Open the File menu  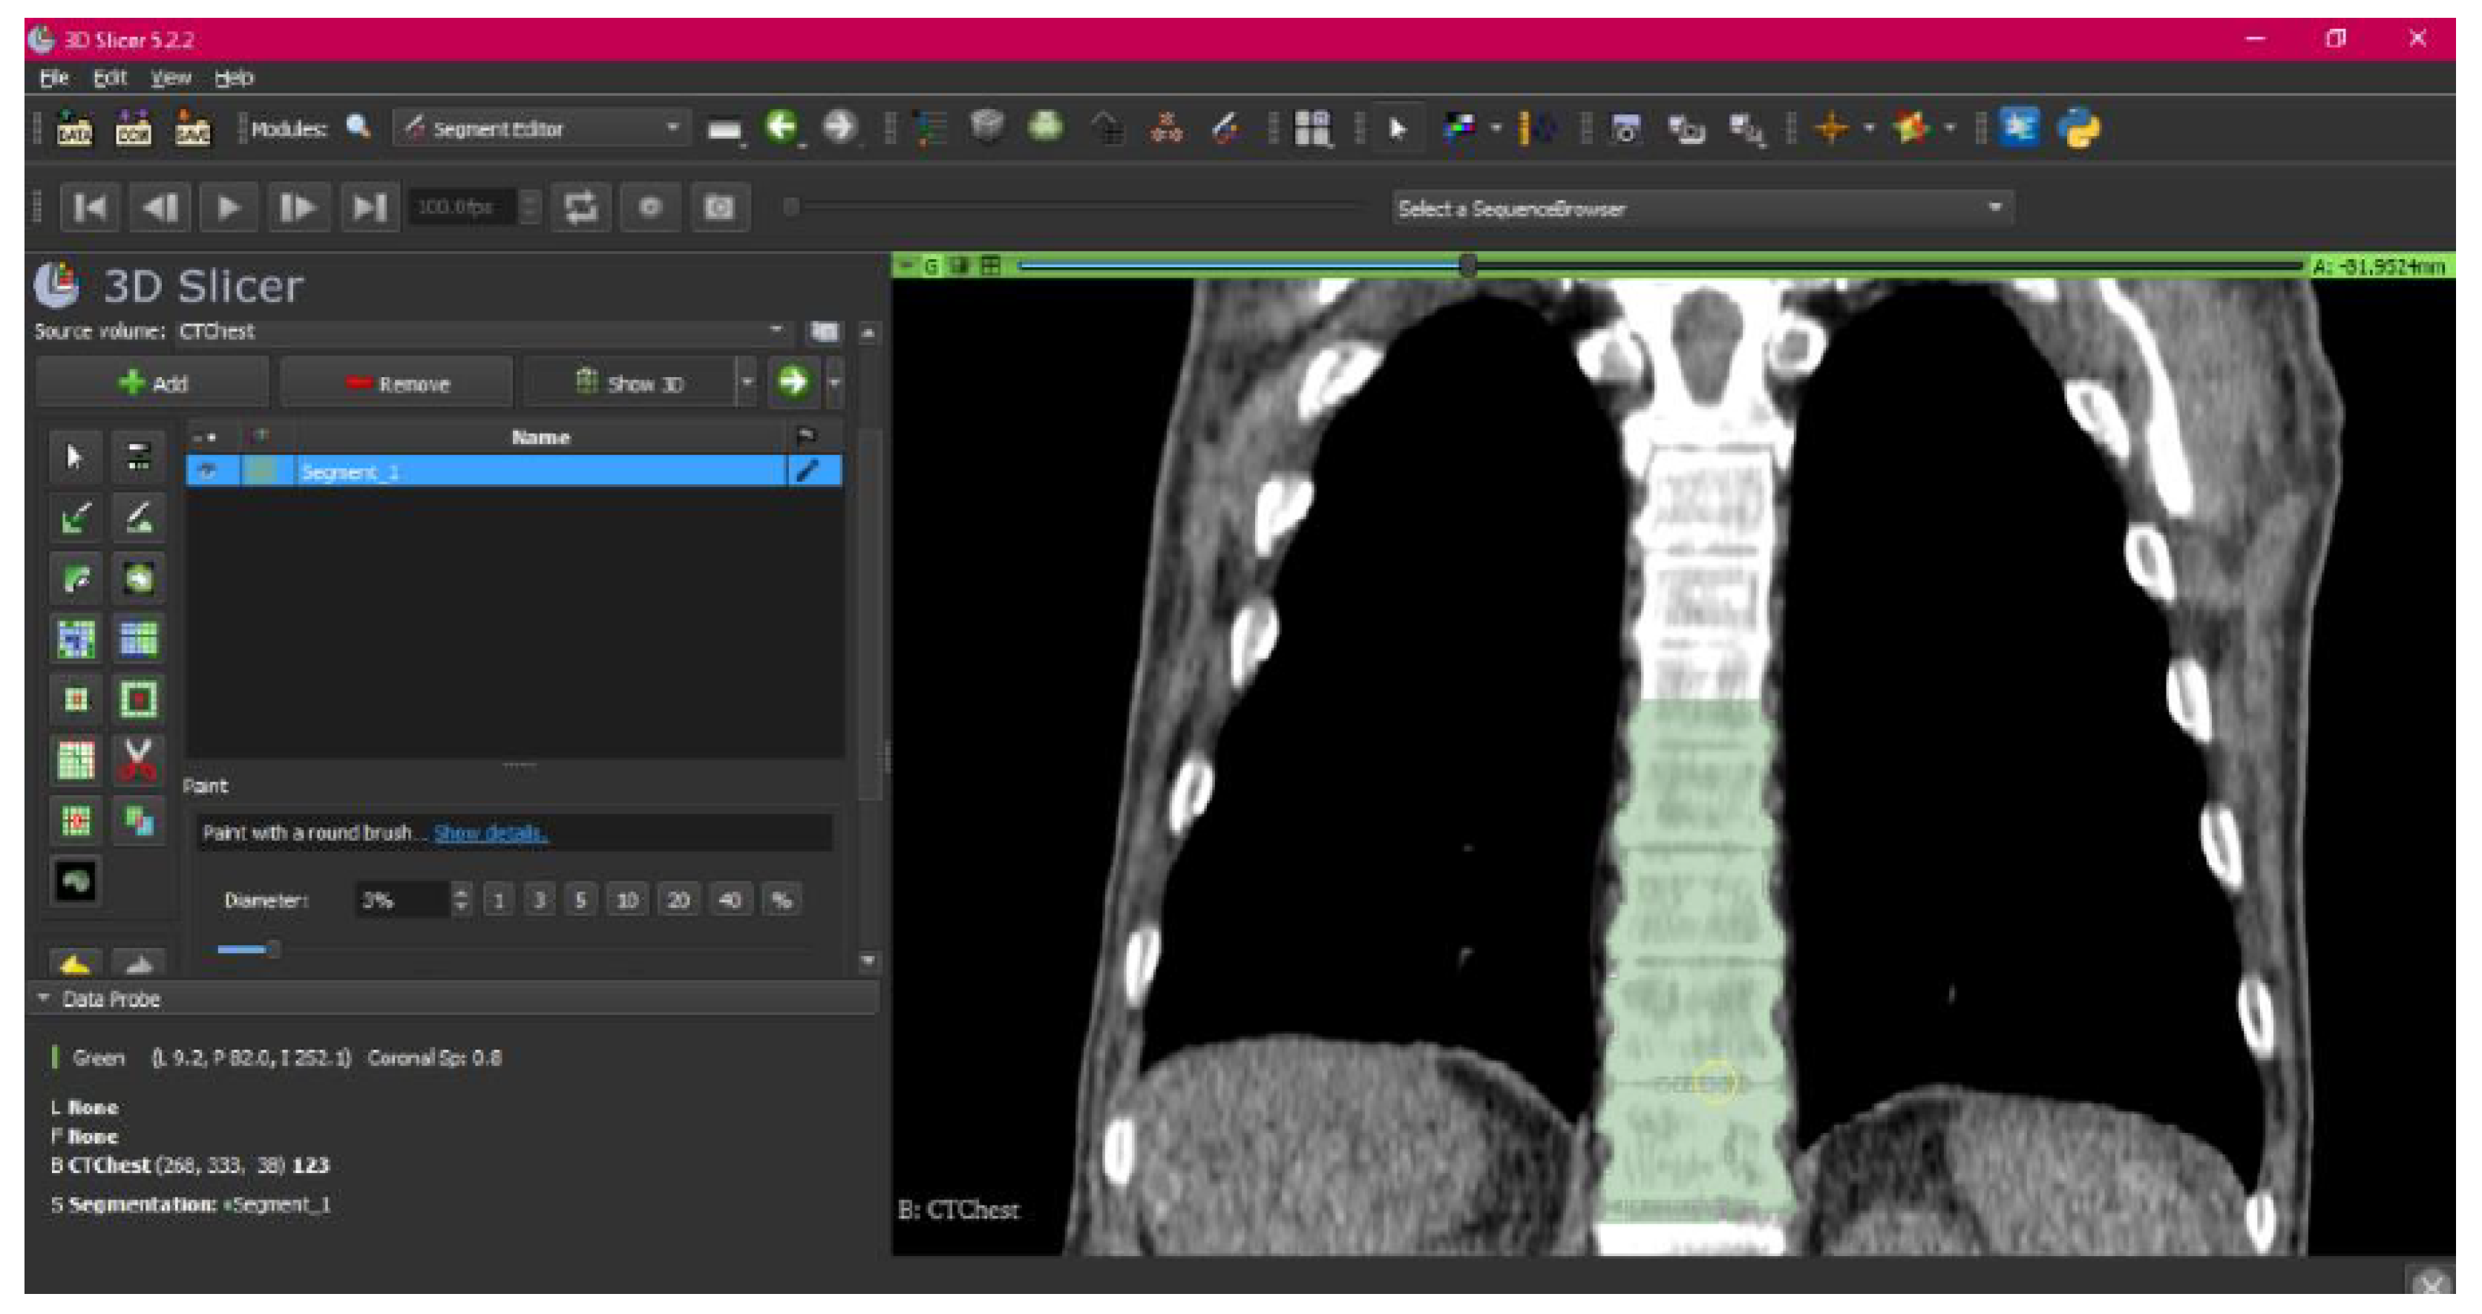[x=53, y=77]
